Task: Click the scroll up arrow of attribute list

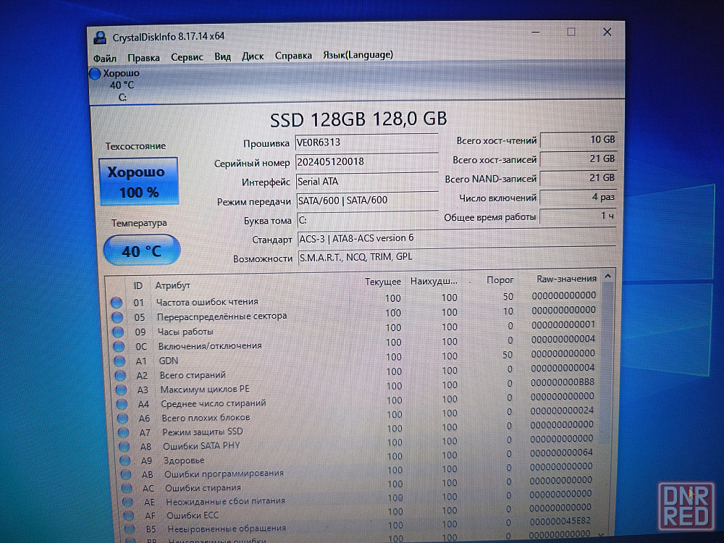Action: (608, 276)
